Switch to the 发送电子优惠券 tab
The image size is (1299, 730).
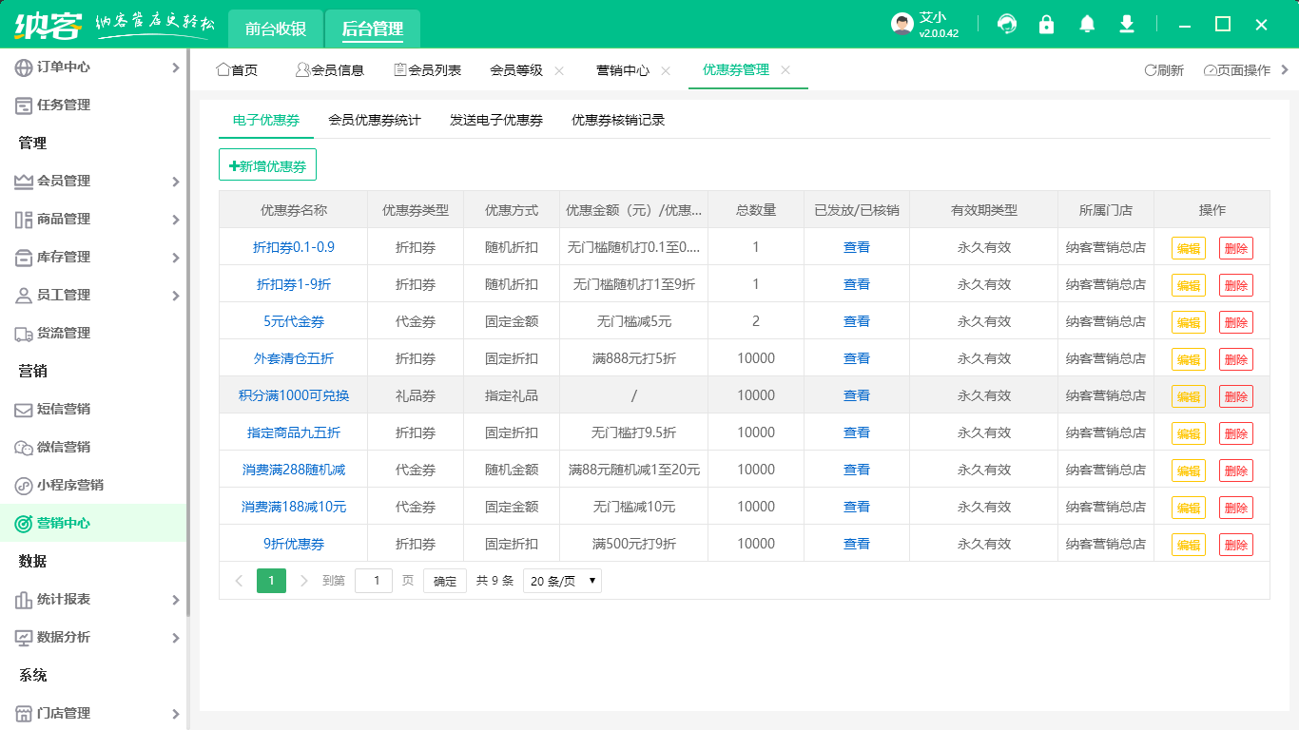coord(496,120)
